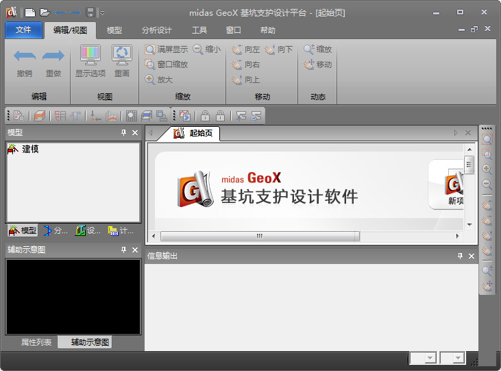
Task: Close the 起始页 tab with X
Action: tap(468, 132)
